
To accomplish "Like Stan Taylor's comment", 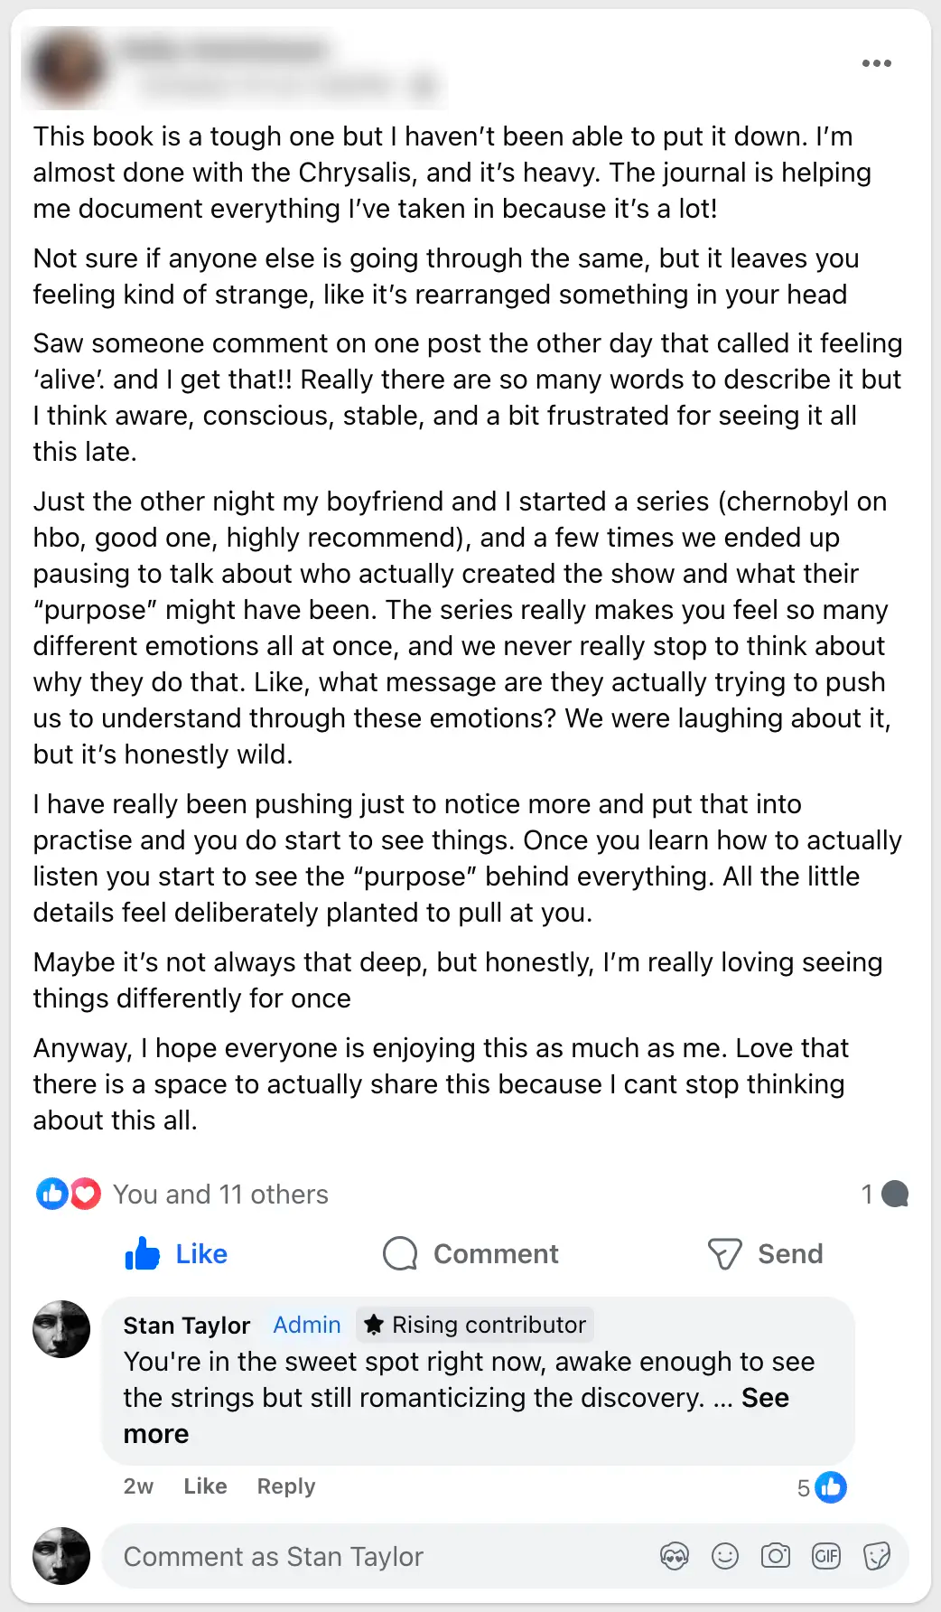I will [205, 1486].
